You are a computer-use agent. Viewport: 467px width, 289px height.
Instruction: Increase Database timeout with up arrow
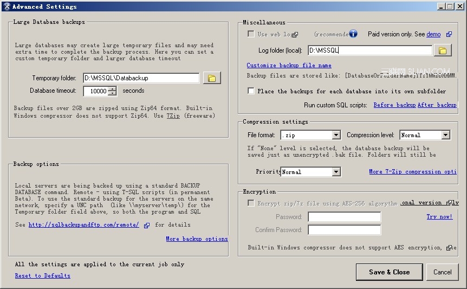click(x=112, y=89)
